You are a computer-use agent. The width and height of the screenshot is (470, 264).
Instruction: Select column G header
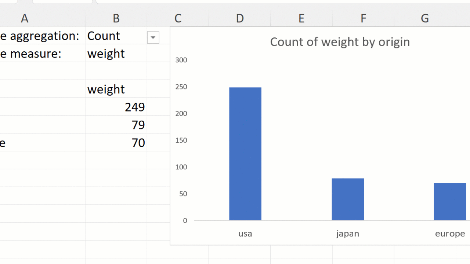[x=425, y=18]
